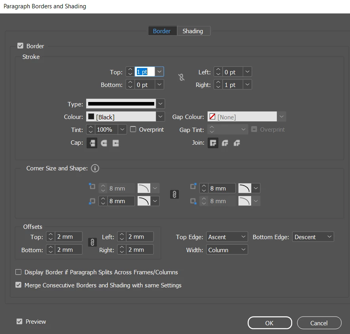350x334 pixels.
Task: Open the Colour dropdown arrow
Action: pos(160,117)
